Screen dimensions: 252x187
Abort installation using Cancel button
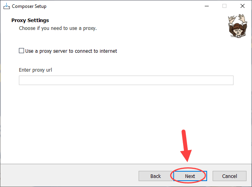[230, 176]
